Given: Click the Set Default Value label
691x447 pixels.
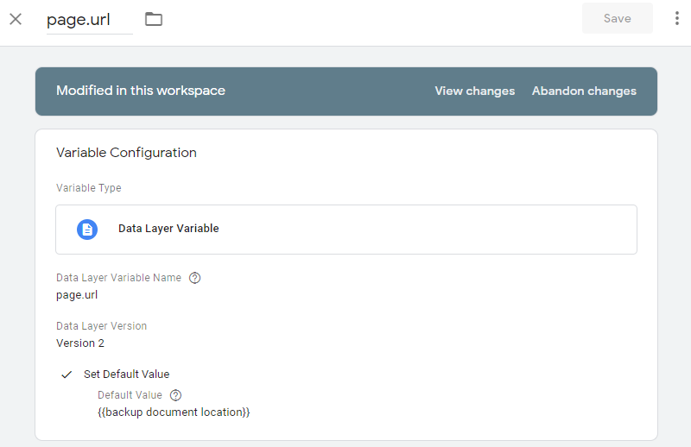Looking at the screenshot, I should pyautogui.click(x=126, y=375).
